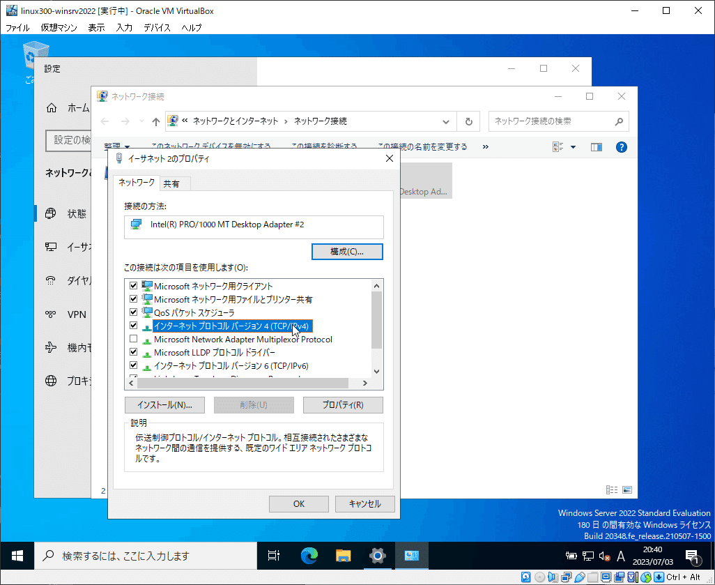
Task: Click horizontal scrollbar right arrow in items list
Action: coord(364,383)
